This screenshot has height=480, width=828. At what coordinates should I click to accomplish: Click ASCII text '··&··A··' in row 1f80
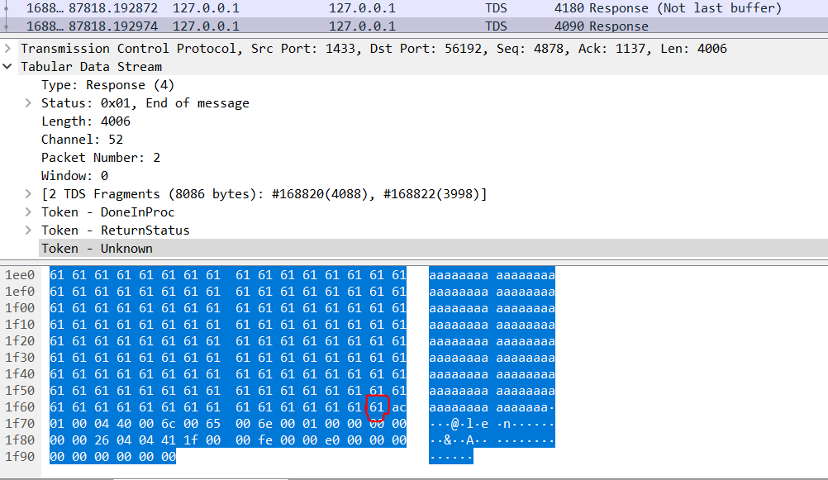pyautogui.click(x=459, y=440)
